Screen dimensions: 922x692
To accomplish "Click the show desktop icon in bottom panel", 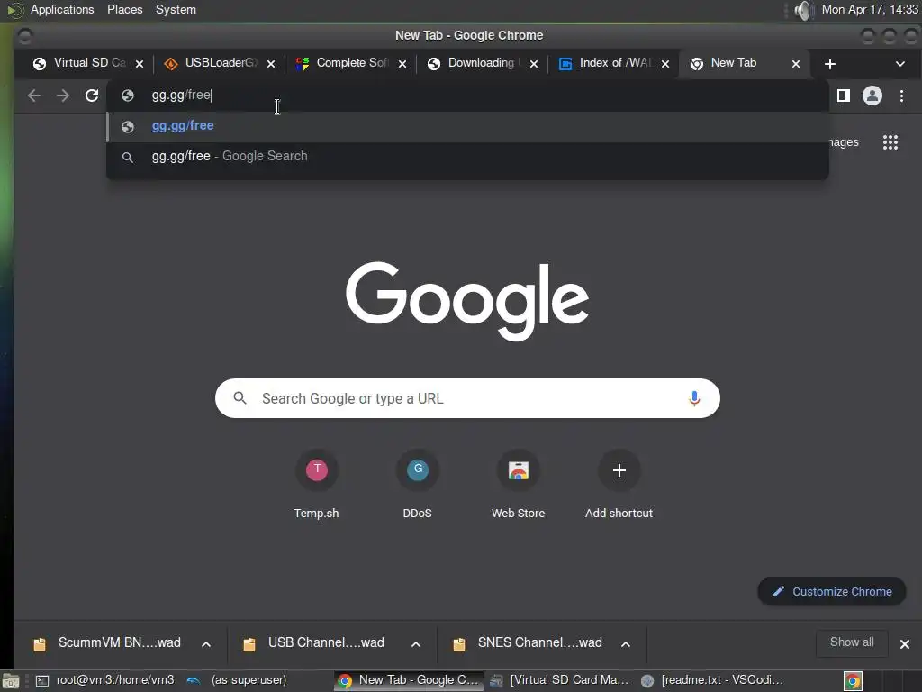I will [10, 681].
